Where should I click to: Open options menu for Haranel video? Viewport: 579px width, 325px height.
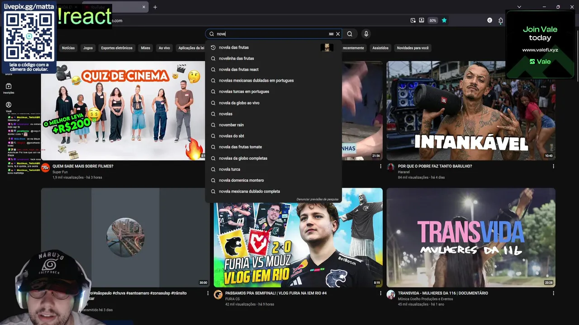click(553, 167)
